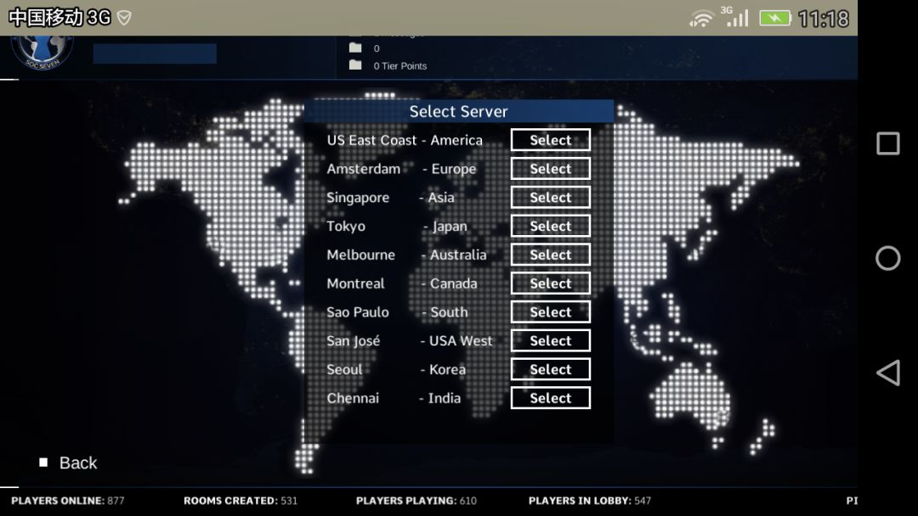Viewport: 918px width, 516px height.
Task: Tap the battery charging icon
Action: coord(775,18)
